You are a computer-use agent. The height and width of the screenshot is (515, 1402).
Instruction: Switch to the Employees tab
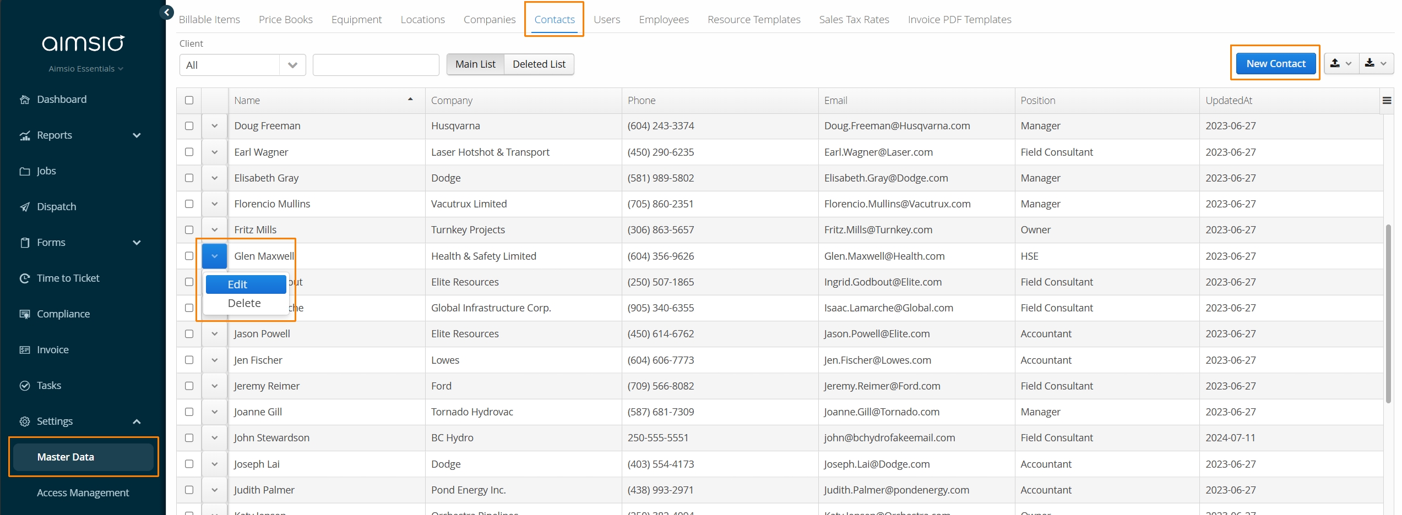664,19
